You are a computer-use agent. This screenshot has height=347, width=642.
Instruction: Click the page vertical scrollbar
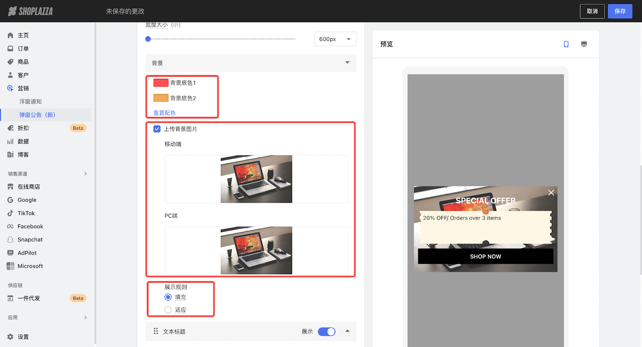pyautogui.click(x=640, y=219)
